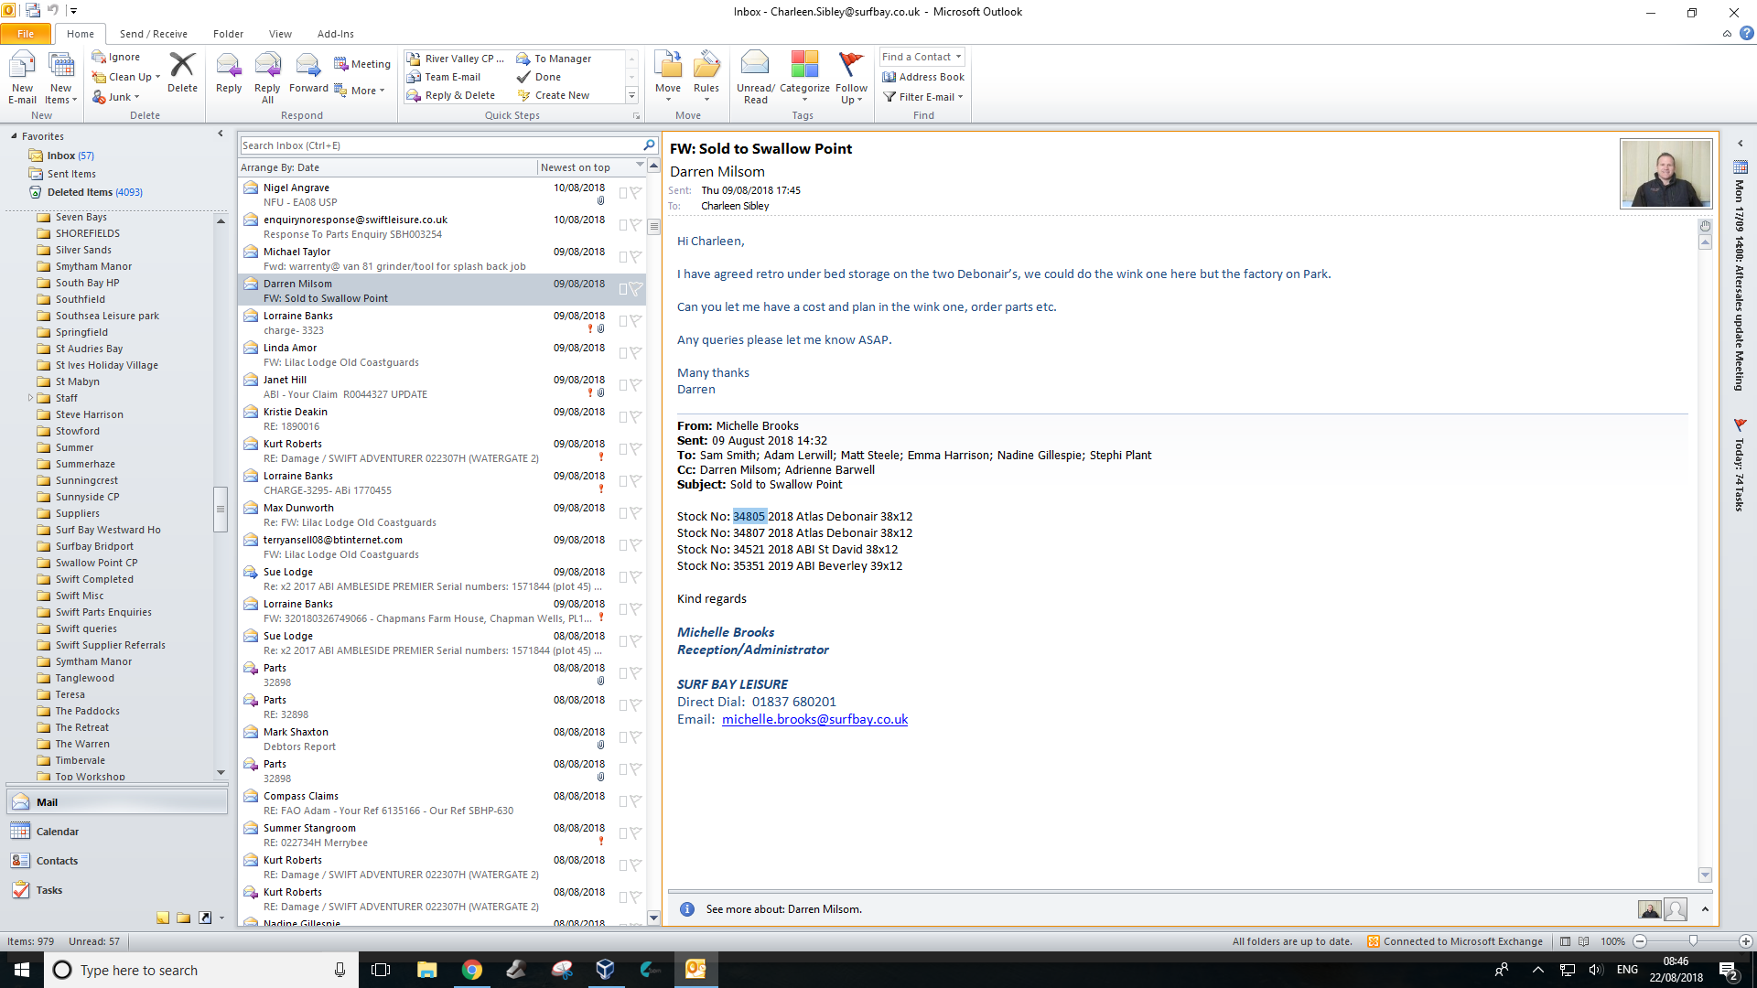Screen dimensions: 1757x988
Task: Open Address Book
Action: click(923, 77)
